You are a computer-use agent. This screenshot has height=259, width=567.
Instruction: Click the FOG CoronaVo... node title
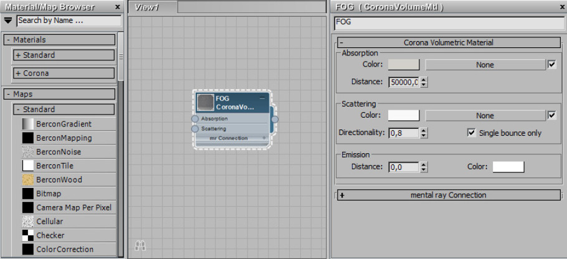pyautogui.click(x=235, y=103)
